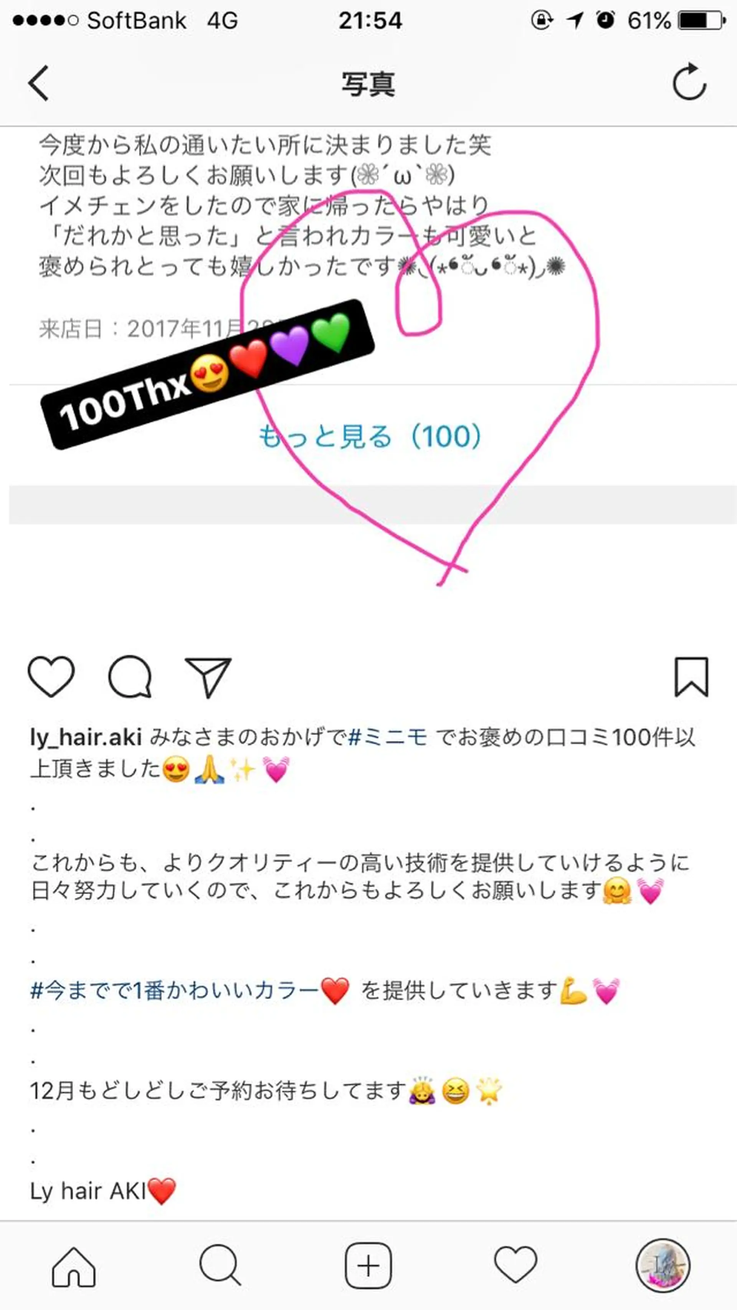Tap the #ミニモ hashtag
The height and width of the screenshot is (1310, 737).
coord(388,737)
